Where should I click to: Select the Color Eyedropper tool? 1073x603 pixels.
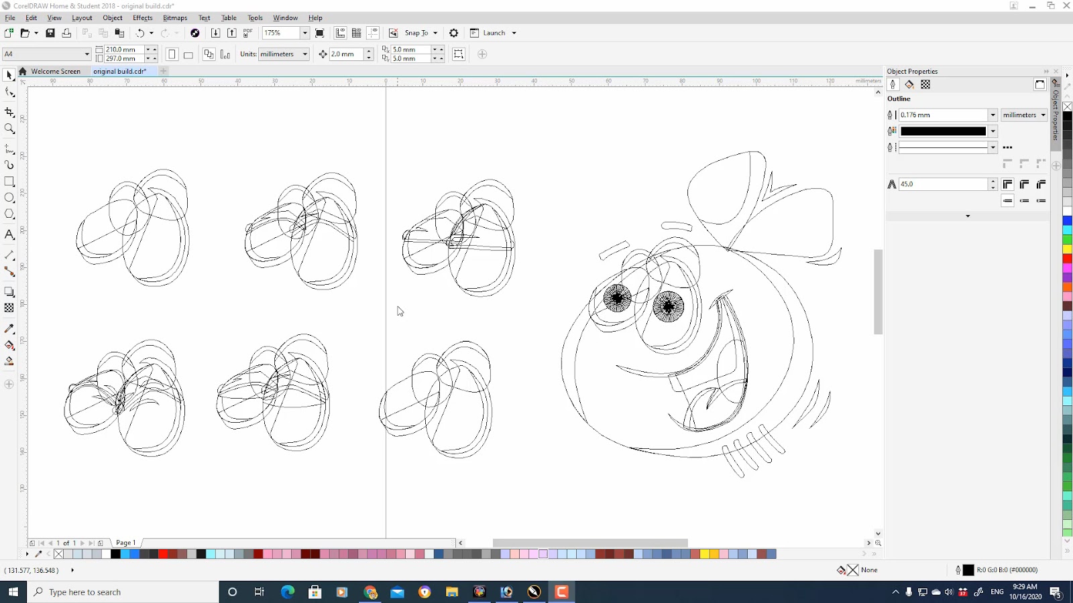(x=9, y=329)
